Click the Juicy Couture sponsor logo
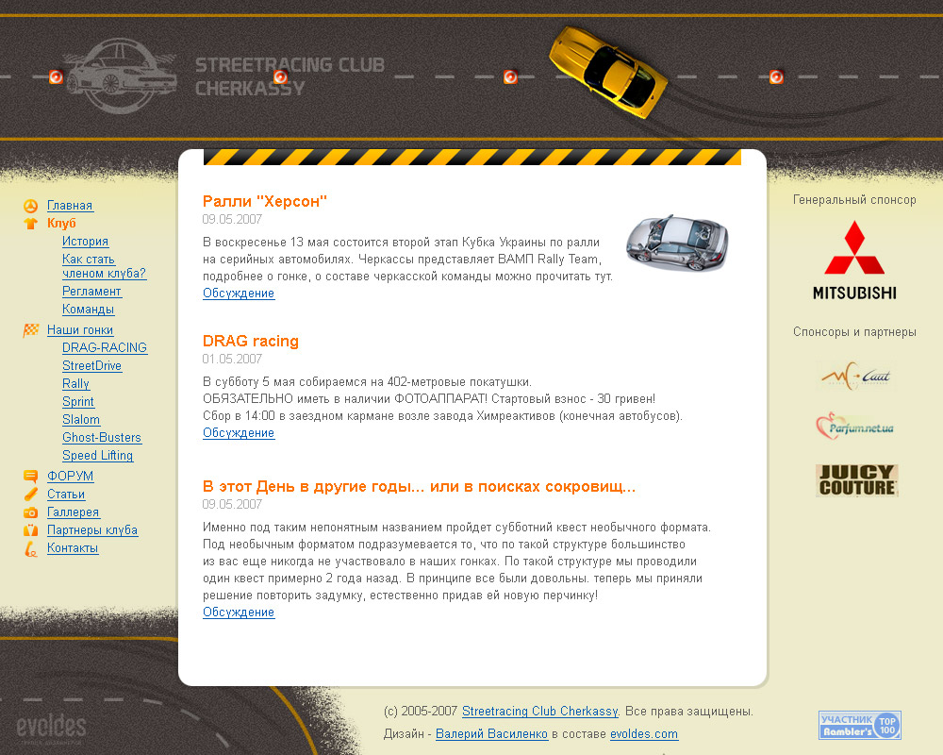The height and width of the screenshot is (755, 943). tap(856, 480)
